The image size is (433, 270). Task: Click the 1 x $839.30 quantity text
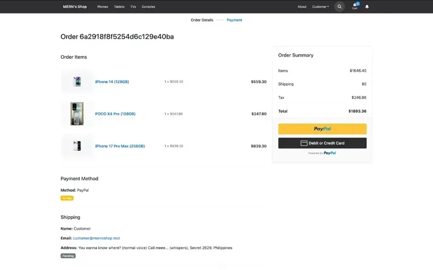[x=174, y=146]
